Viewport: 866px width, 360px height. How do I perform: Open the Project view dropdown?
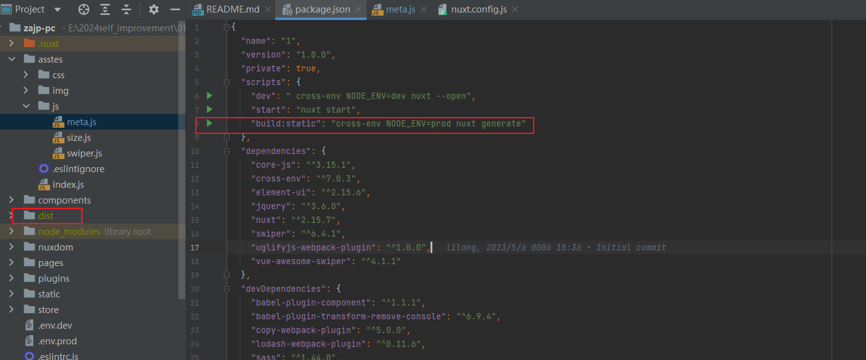58,9
